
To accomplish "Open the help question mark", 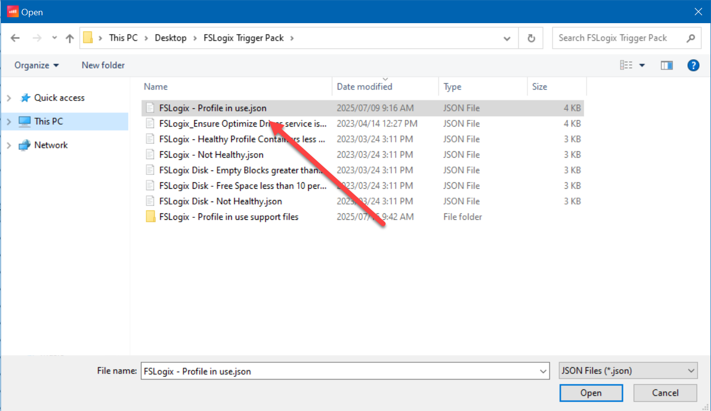I will click(x=693, y=65).
